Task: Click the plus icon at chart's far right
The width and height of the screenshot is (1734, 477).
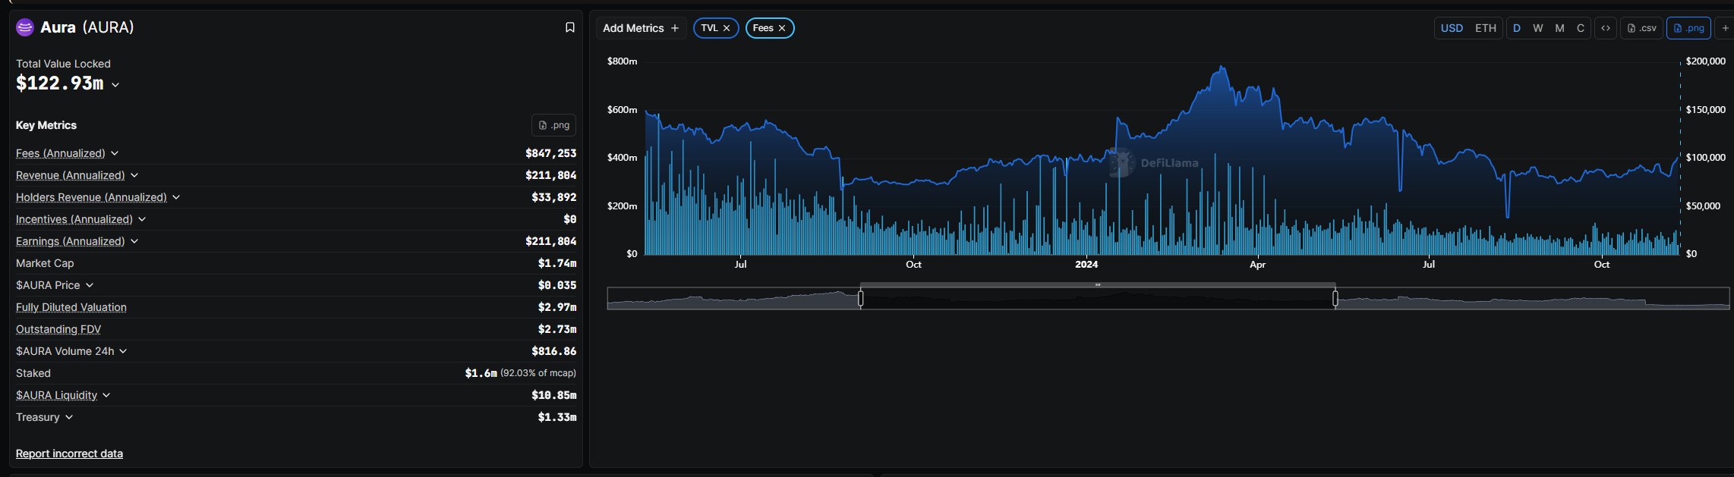Action: coord(1725,28)
